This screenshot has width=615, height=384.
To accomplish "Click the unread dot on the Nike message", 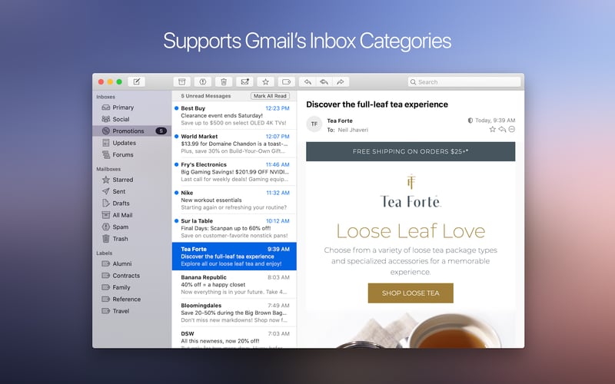I will point(177,193).
